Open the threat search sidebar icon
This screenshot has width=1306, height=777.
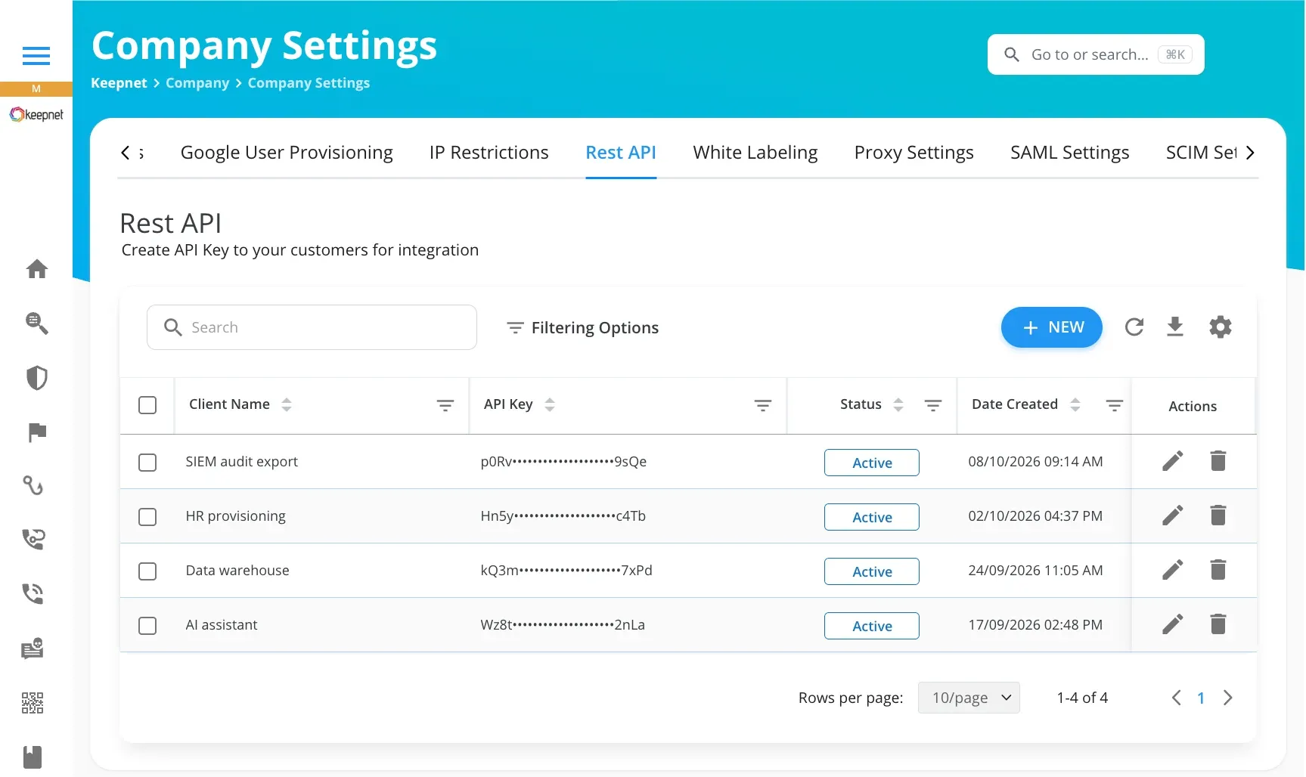[x=36, y=323]
